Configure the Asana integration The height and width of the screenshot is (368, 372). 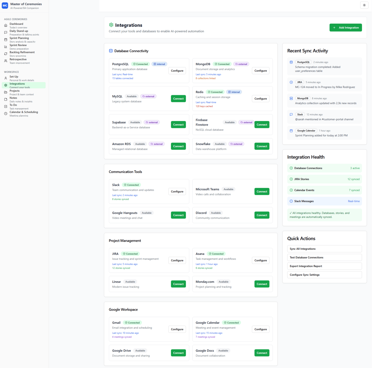(261, 260)
